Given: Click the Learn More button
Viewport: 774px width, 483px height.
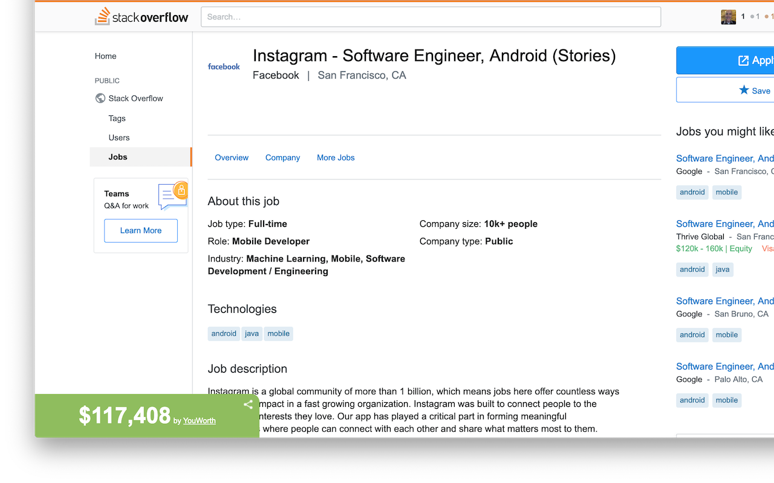Looking at the screenshot, I should [141, 231].
